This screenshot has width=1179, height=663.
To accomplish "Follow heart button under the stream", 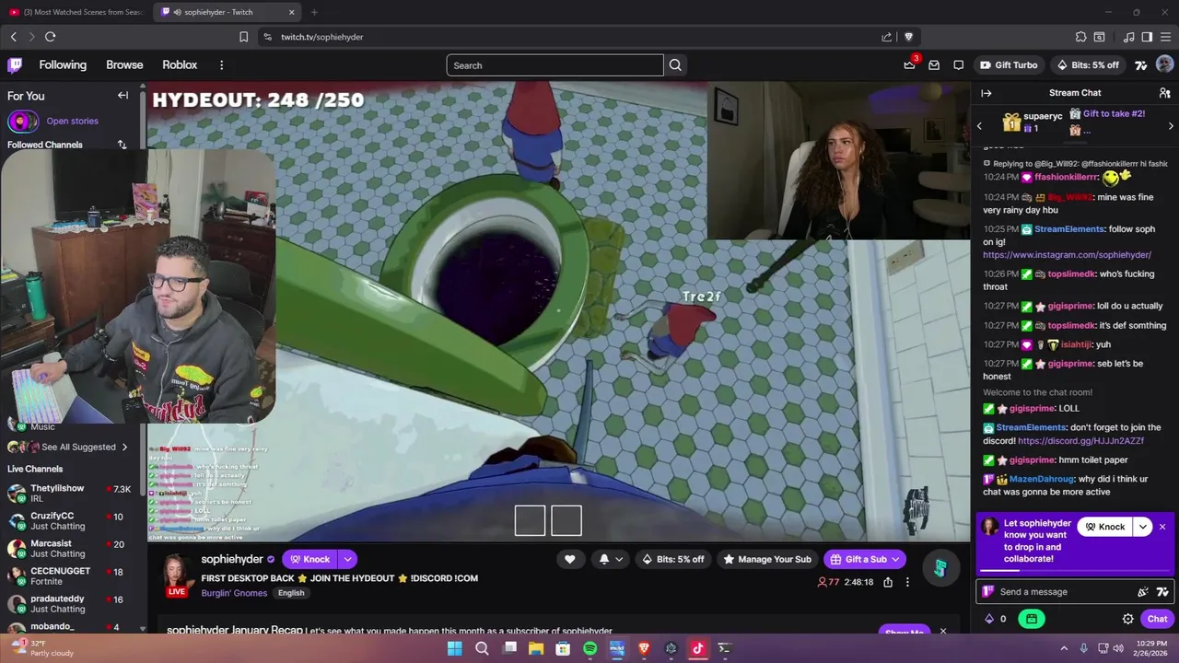I will (x=569, y=559).
